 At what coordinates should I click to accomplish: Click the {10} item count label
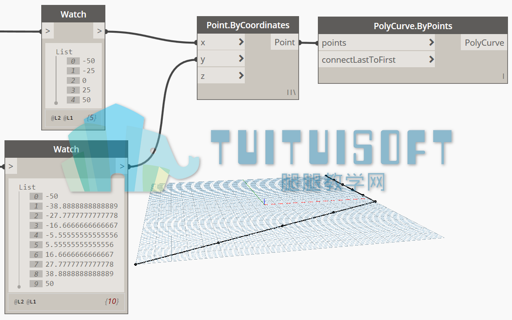click(x=112, y=301)
